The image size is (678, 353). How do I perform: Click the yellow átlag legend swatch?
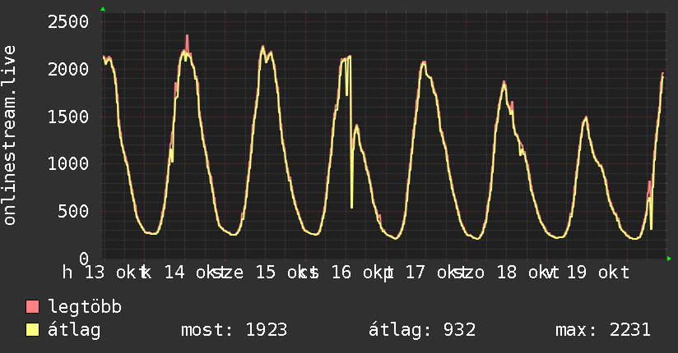32,330
